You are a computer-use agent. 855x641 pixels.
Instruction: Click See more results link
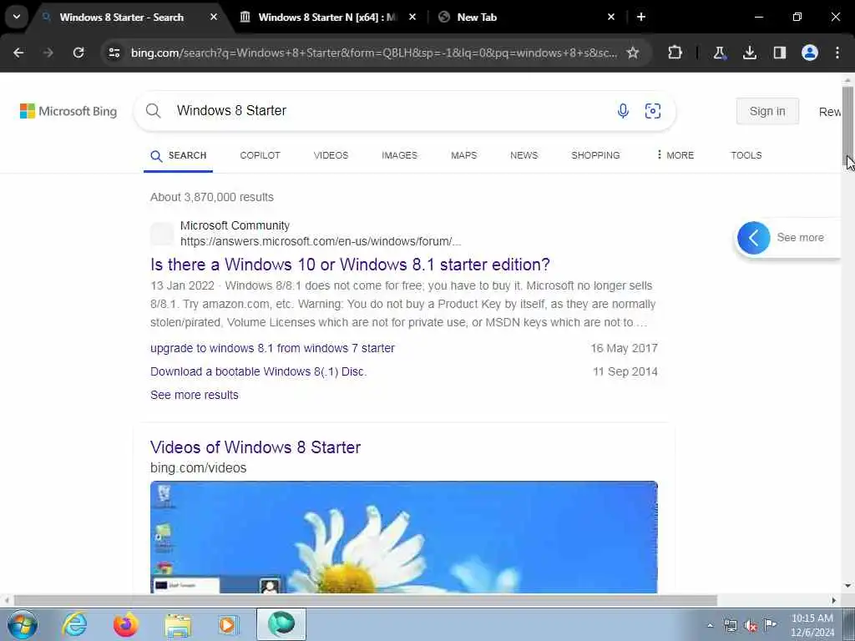195,395
